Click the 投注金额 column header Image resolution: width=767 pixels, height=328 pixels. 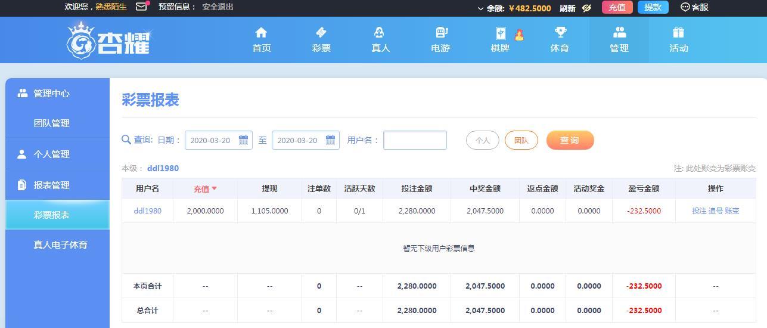coord(417,188)
